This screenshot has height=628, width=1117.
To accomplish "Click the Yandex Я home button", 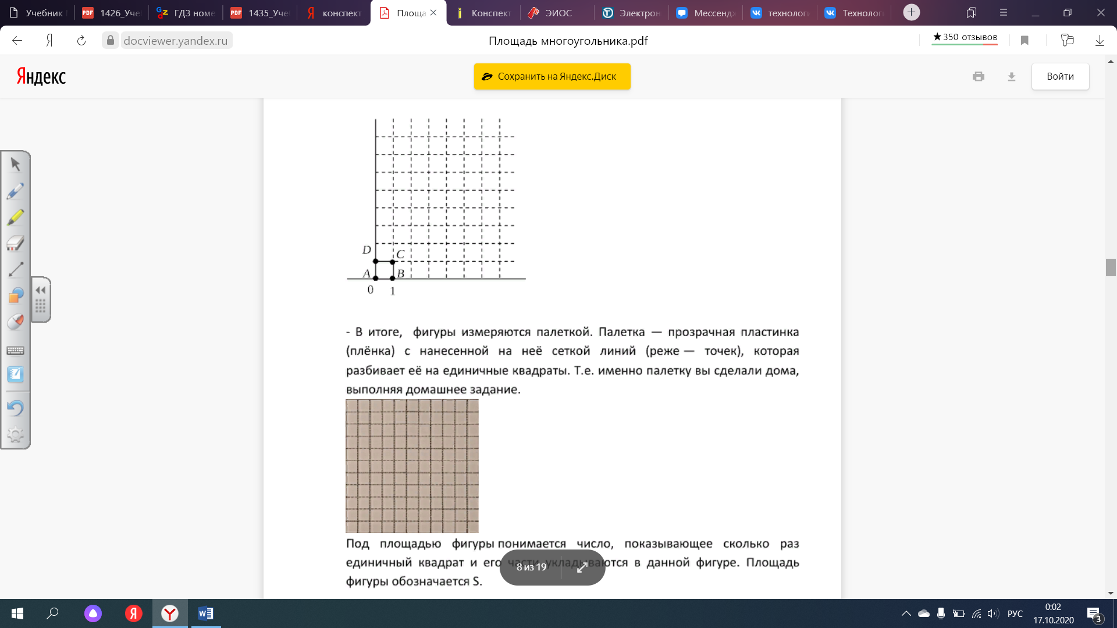I will [x=49, y=40].
